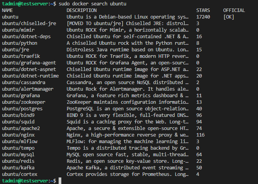The width and height of the screenshot is (258, 184).
Task: Click the terminal cursor at the bottom prompt
Action: pyautogui.click(x=60, y=181)
